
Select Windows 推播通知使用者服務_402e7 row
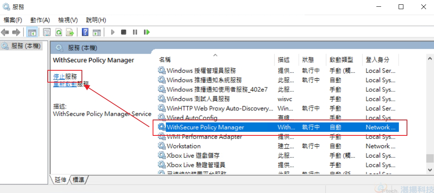click(x=278, y=90)
